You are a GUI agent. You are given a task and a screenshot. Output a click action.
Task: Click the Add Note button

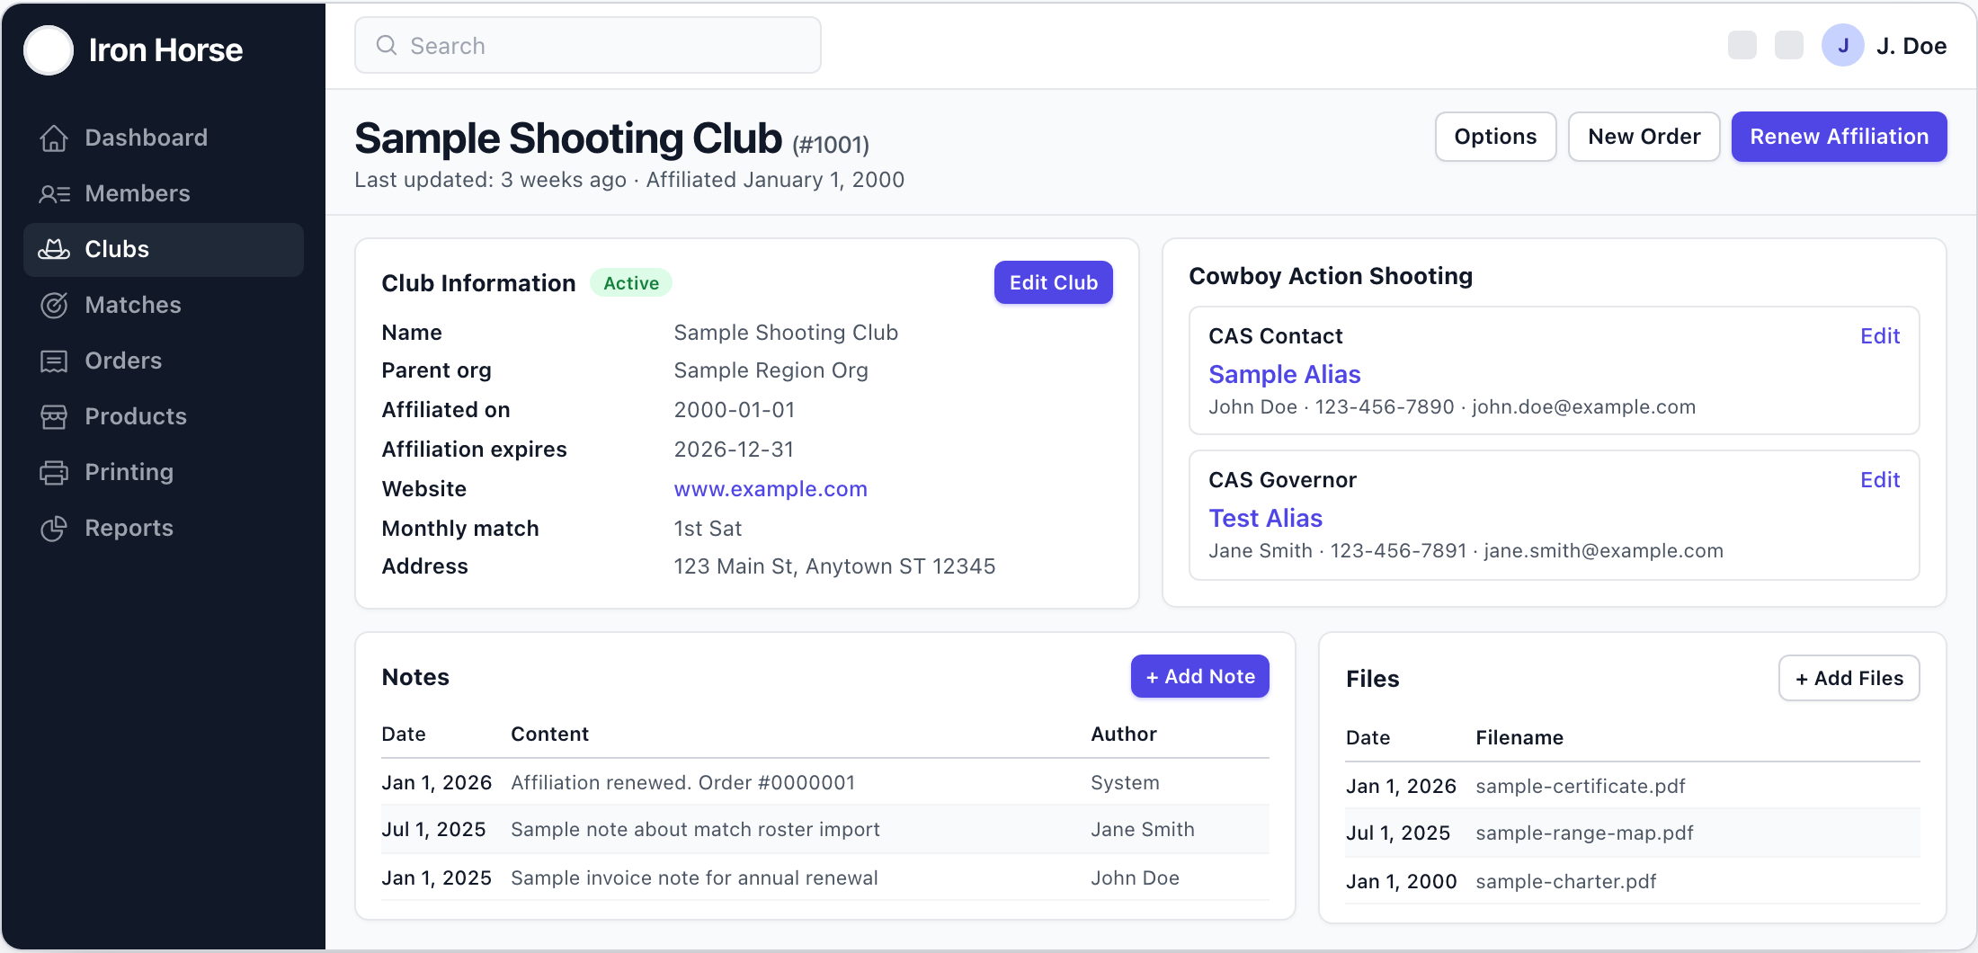coord(1200,676)
